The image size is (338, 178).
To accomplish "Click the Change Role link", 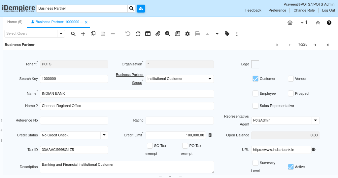I will [304, 10].
